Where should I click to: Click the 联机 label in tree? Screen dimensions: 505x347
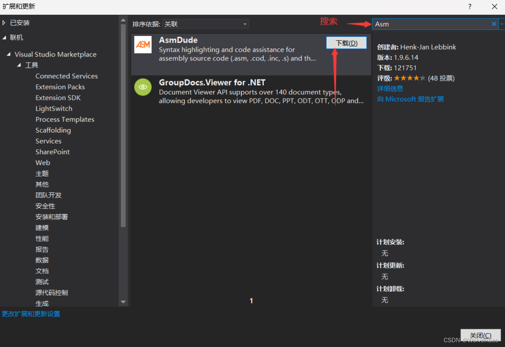pos(16,38)
